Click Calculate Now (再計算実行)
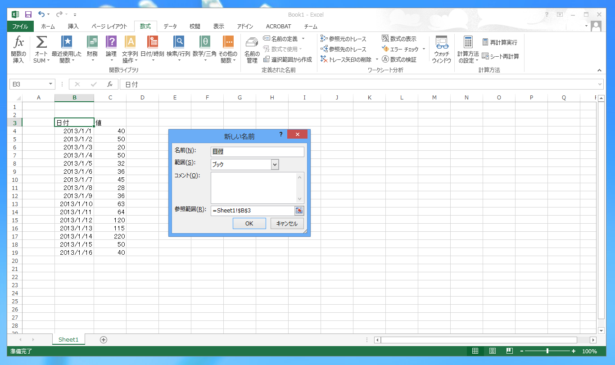The image size is (615, 365). pos(500,42)
